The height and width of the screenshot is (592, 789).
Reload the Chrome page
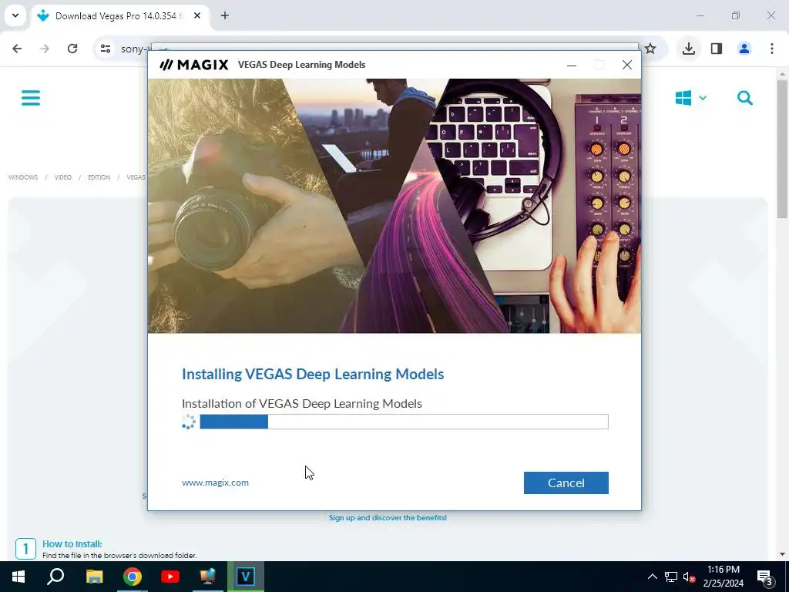(x=72, y=49)
